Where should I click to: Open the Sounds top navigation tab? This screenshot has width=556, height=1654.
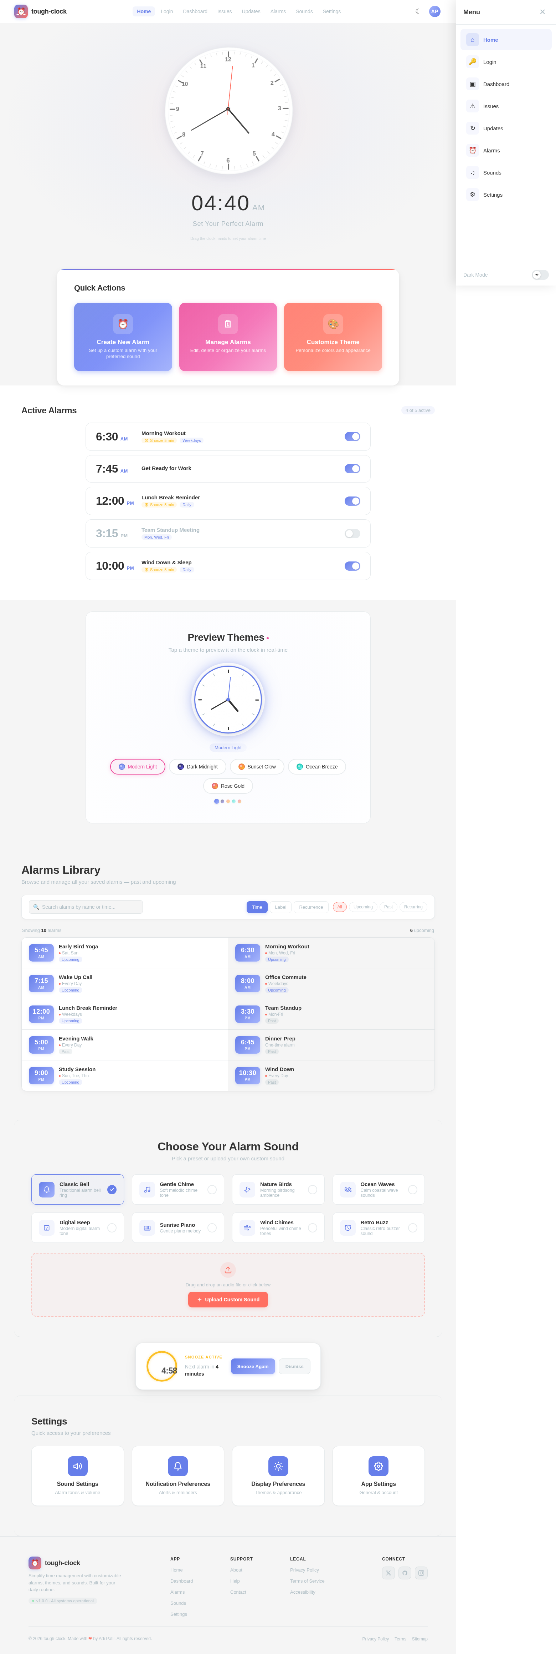tap(304, 11)
